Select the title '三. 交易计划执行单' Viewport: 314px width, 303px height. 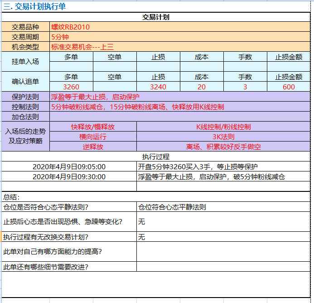[34, 7]
